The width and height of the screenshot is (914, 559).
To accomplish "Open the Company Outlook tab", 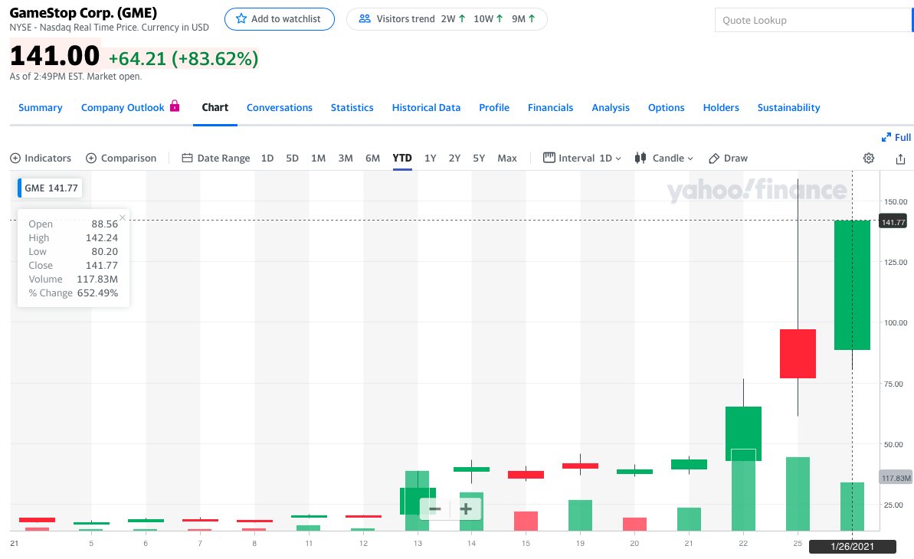I will tap(123, 108).
